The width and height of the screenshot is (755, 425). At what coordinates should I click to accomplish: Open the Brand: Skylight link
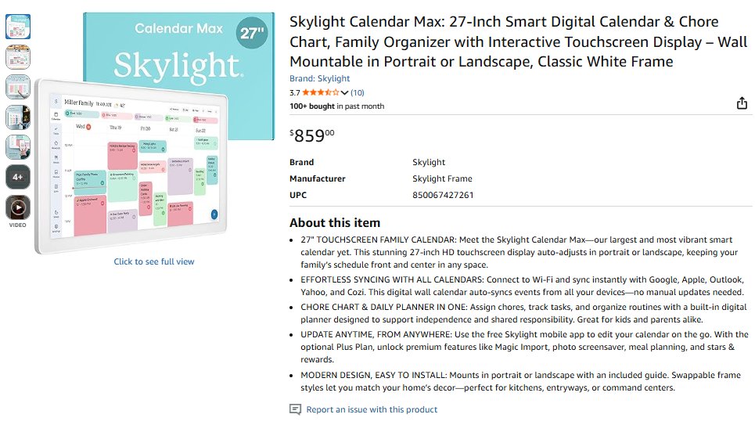319,78
